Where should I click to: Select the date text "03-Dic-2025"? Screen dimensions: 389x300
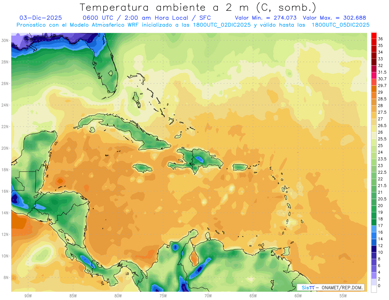41,18
